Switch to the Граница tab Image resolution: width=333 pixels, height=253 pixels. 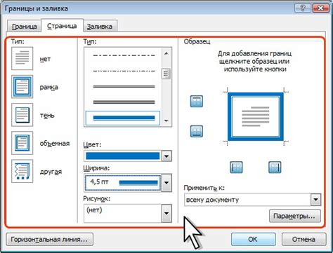point(24,27)
